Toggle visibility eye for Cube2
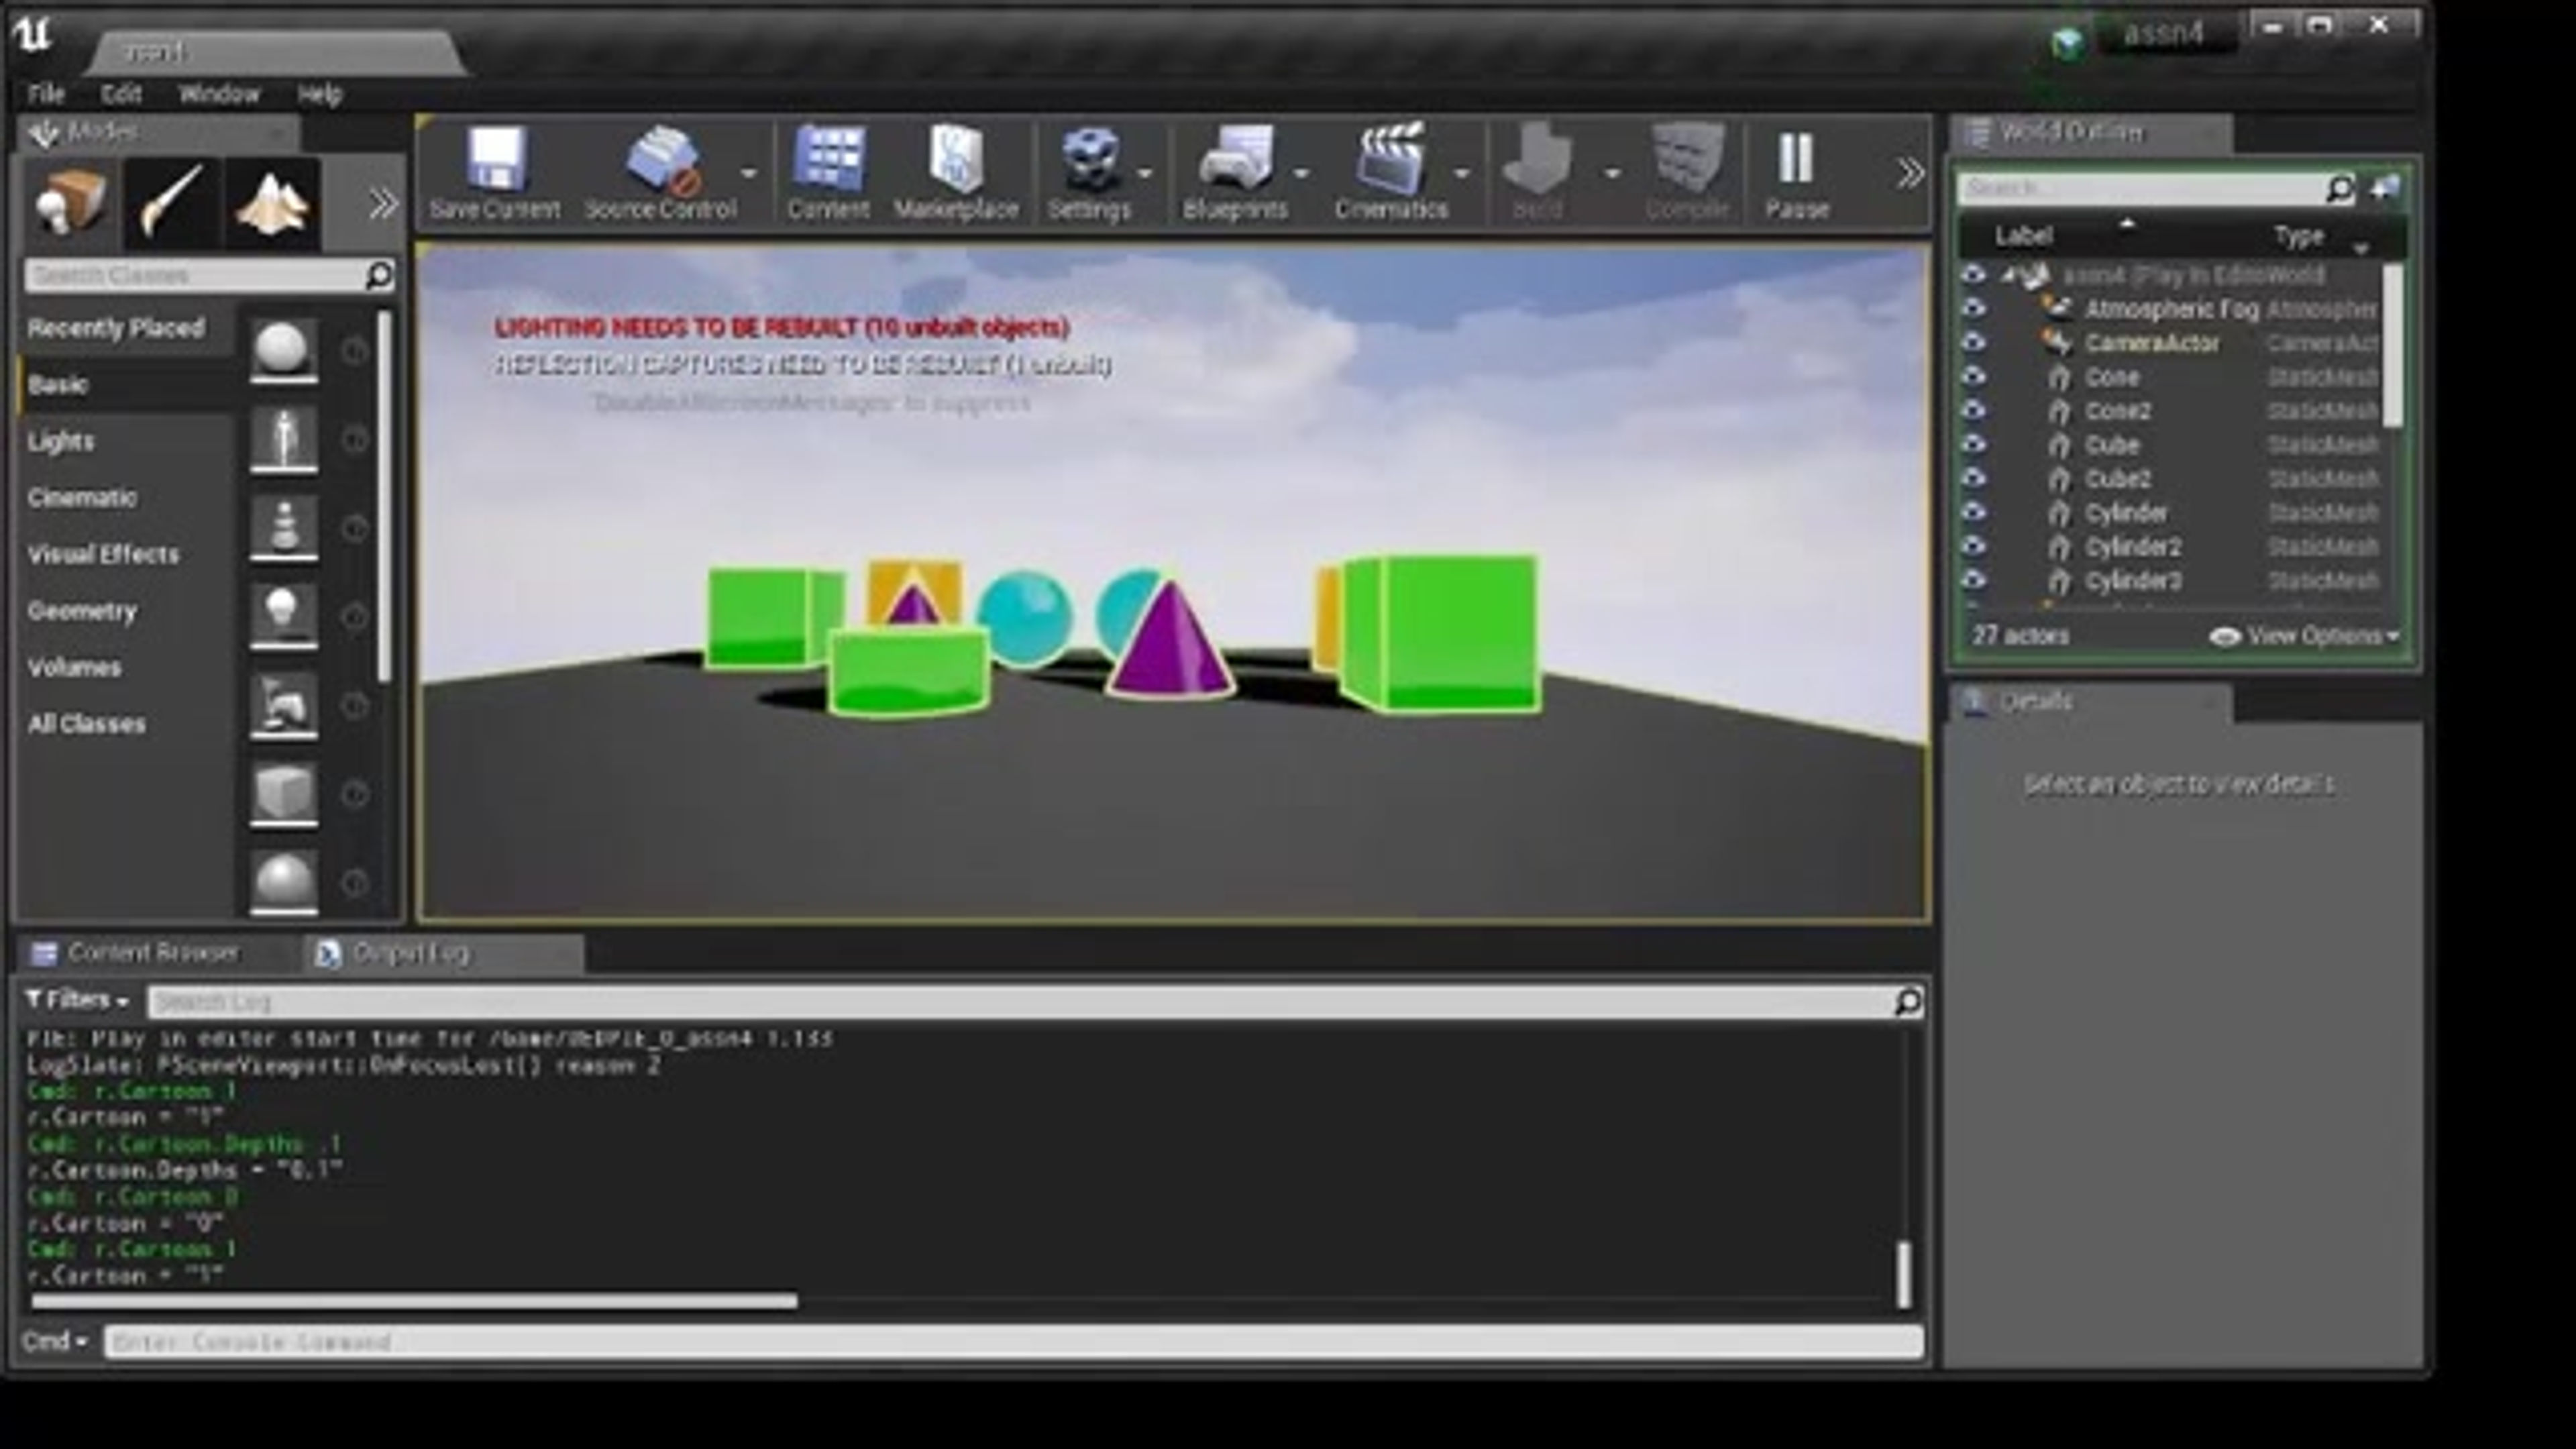This screenshot has height=1449, width=2576. [1973, 478]
